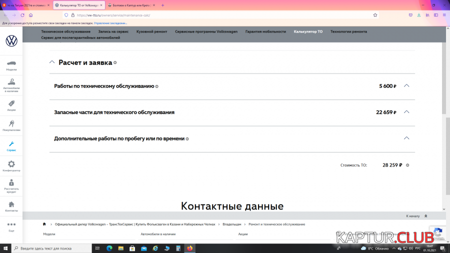Open Microsoft Edge from the taskbar

click(109, 248)
